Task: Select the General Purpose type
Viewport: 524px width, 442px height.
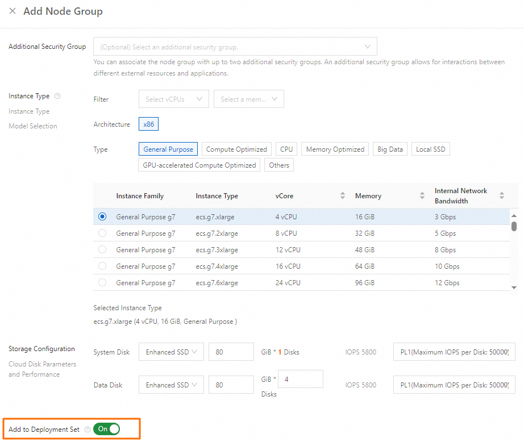Action: 168,149
